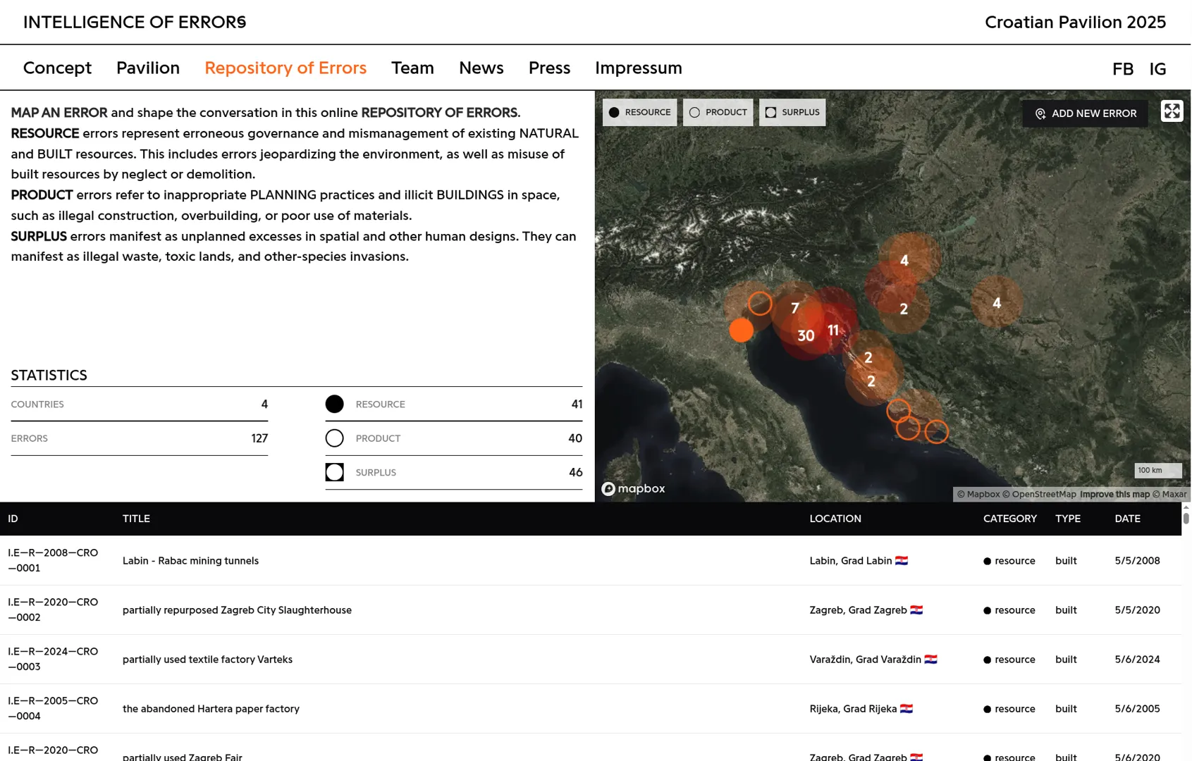
Task: Click the Surplus square icon in Statistics
Action: (x=334, y=472)
